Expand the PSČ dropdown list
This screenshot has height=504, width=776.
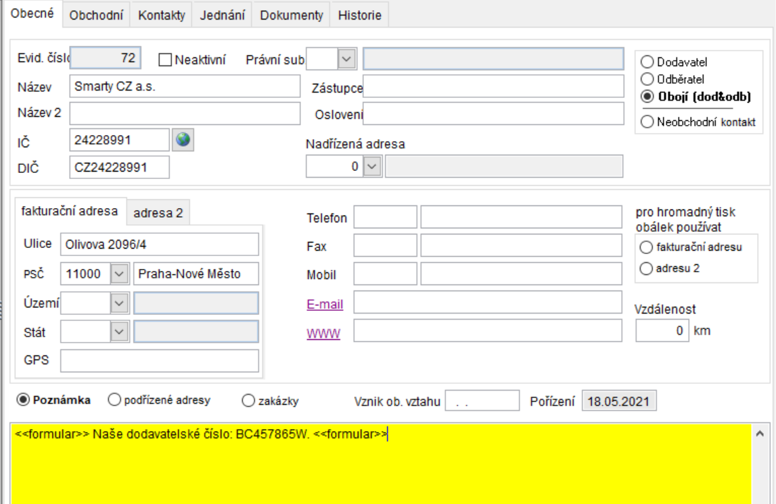click(x=119, y=274)
